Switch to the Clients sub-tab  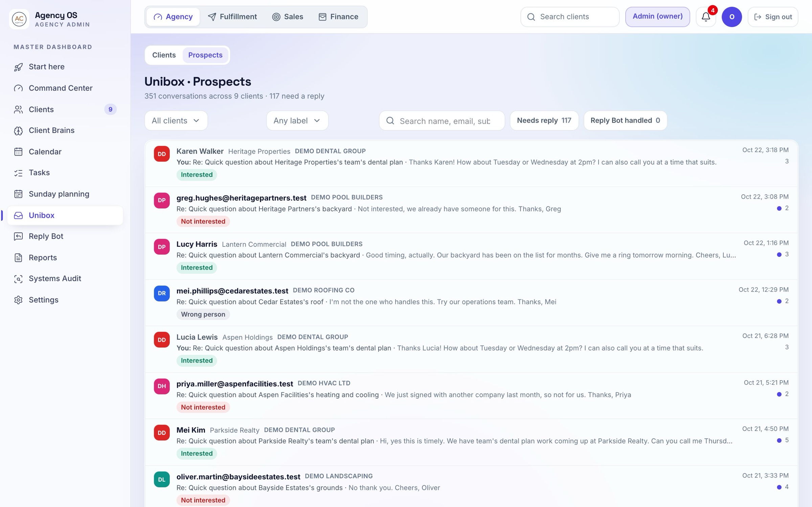tap(164, 55)
